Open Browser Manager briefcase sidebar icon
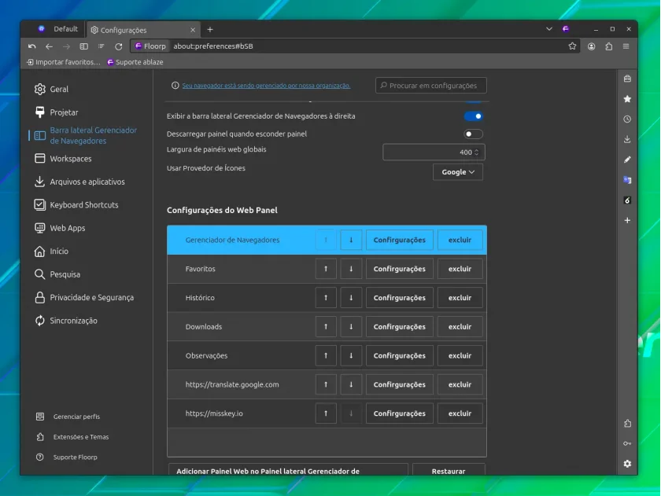 tap(627, 79)
